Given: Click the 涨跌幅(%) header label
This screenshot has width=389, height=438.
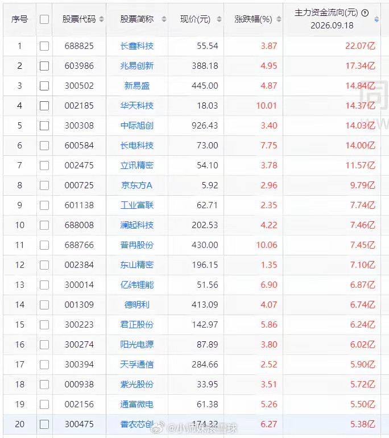Looking at the screenshot, I should 253,19.
